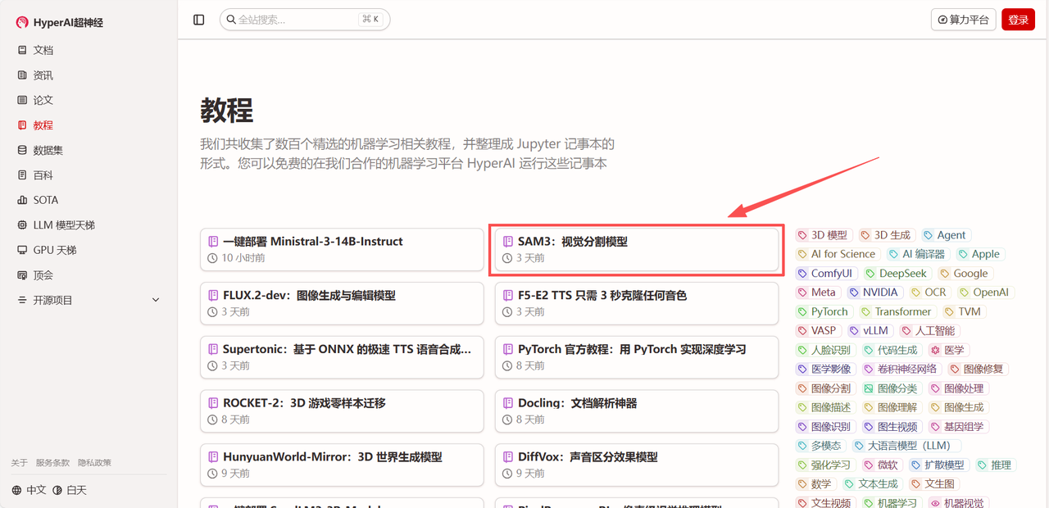Focus the 全站搜索 search field

click(x=305, y=20)
